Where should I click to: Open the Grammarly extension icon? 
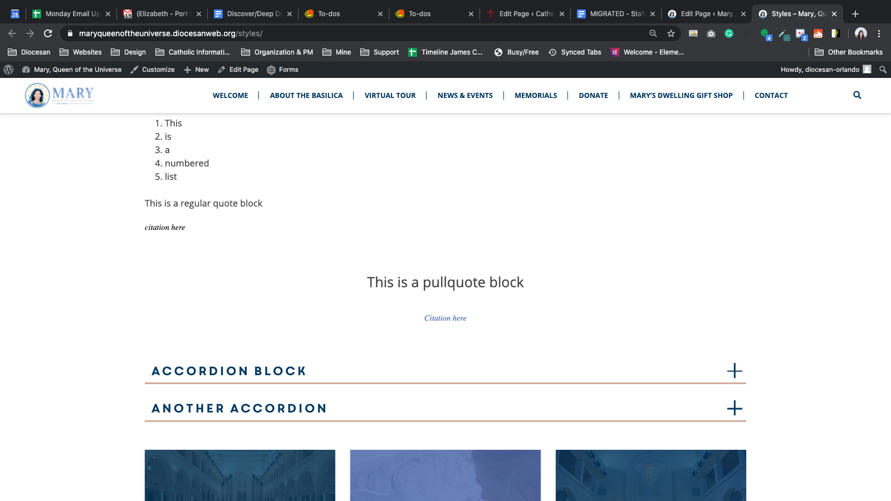pyautogui.click(x=729, y=33)
